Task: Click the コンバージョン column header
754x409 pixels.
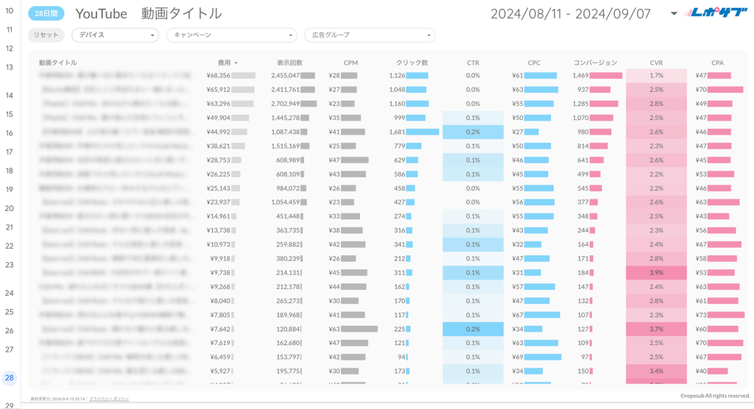Action: coord(595,63)
